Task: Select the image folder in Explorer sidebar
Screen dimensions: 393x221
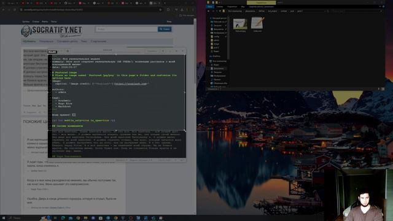Action: (x=216, y=44)
